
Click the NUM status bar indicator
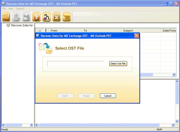pos(159,129)
